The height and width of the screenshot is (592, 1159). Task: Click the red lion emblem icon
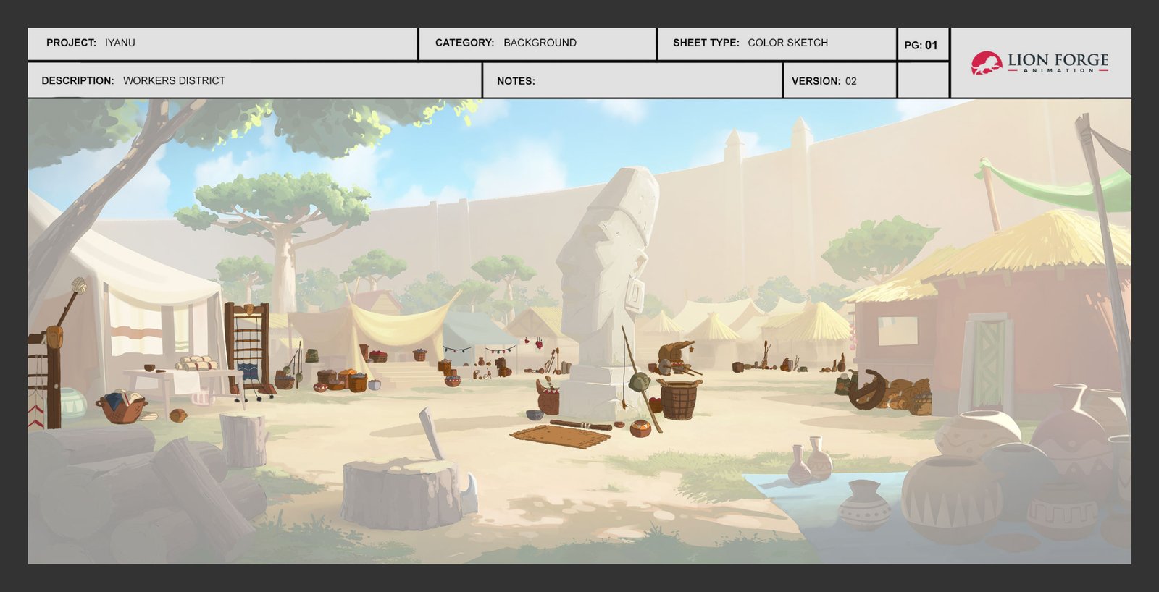pos(986,63)
